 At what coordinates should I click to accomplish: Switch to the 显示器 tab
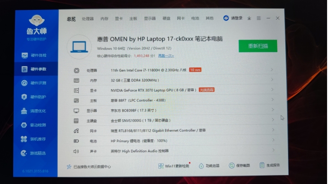150,19
